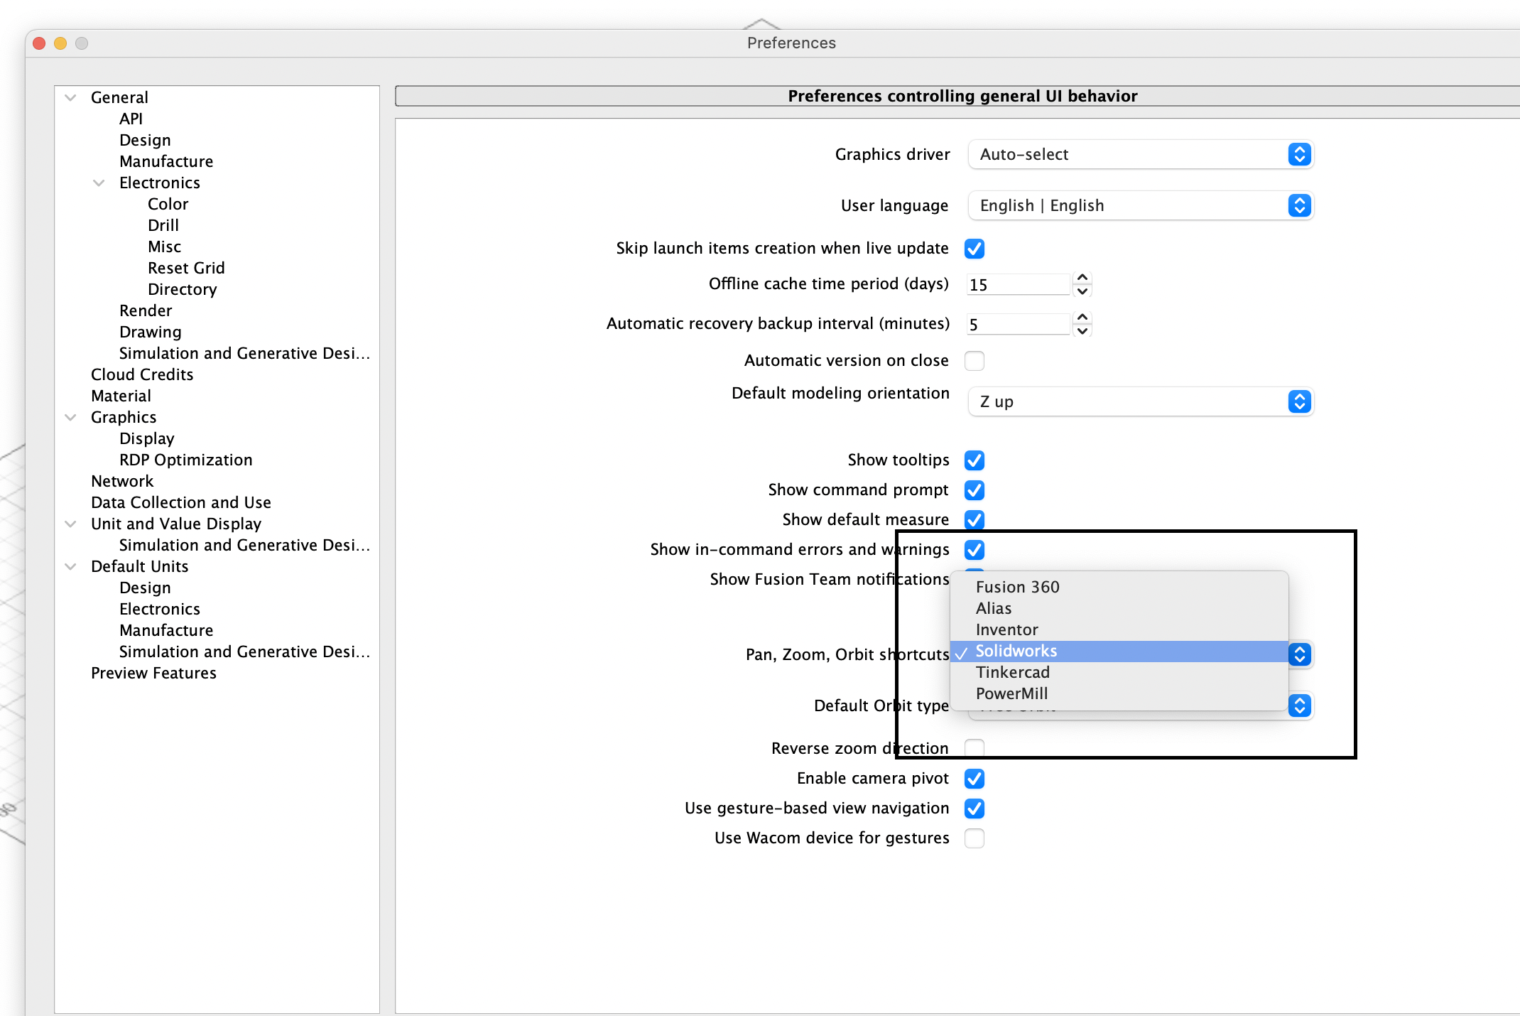Enable Automatic version on close checkbox
Viewport: 1520px width, 1016px height.
[x=975, y=361]
